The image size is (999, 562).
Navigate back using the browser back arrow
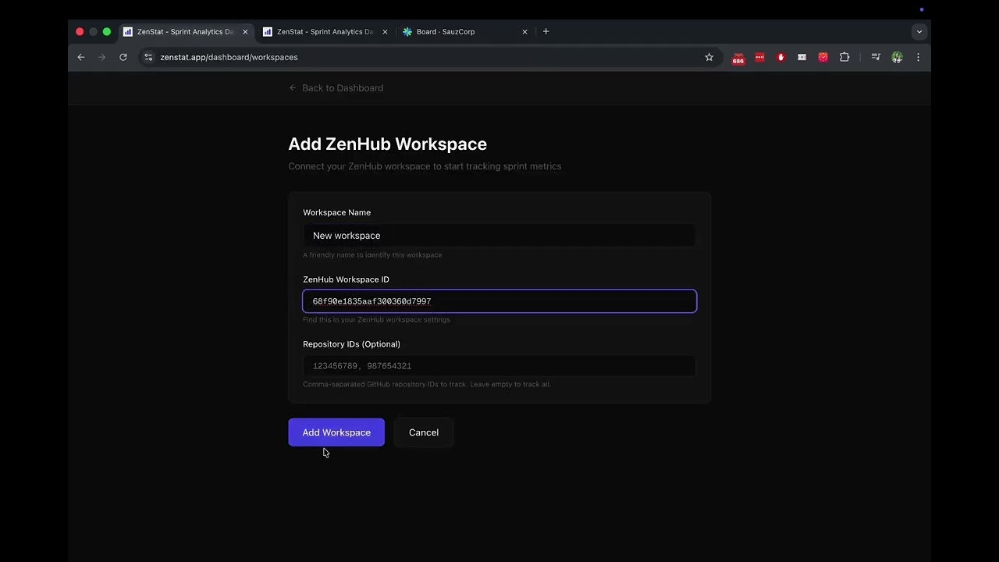click(x=80, y=57)
